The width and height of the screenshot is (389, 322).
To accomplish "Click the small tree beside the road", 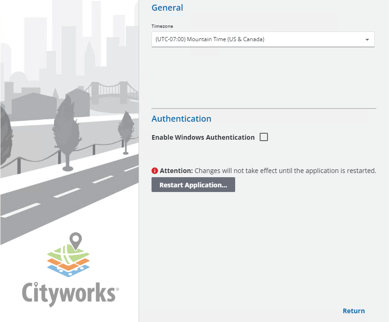I will click(x=125, y=130).
